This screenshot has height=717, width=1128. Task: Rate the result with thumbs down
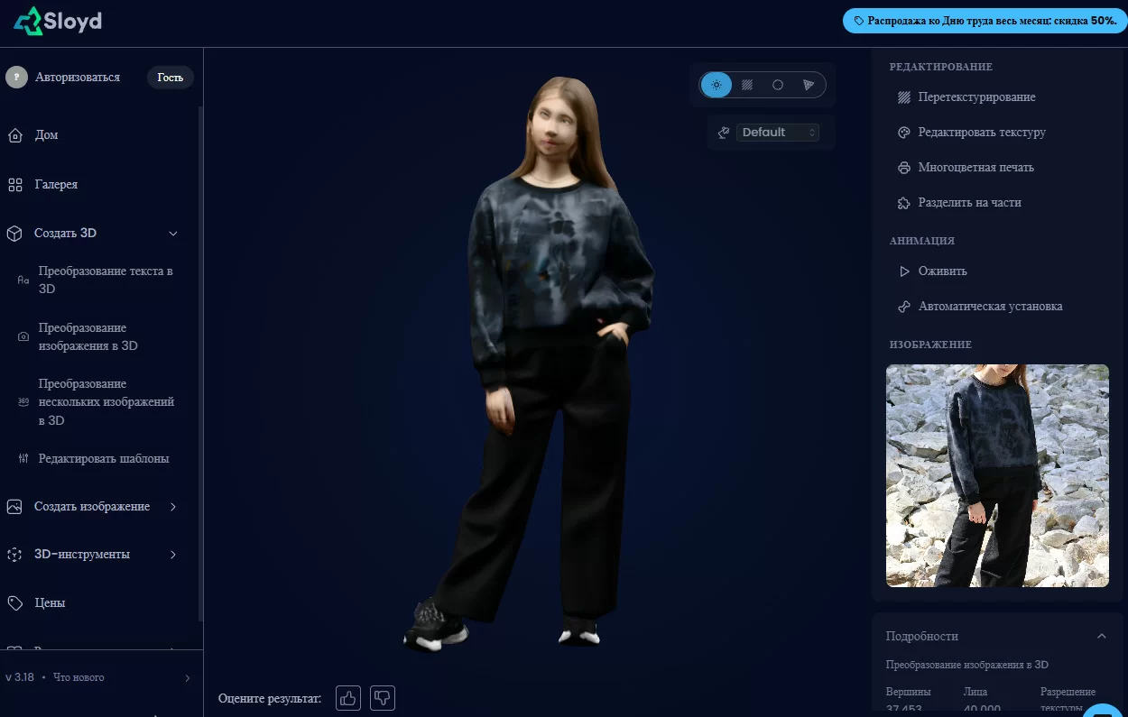[383, 697]
